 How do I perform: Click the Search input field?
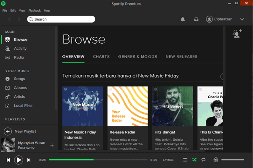pyautogui.click(x=61, y=19)
